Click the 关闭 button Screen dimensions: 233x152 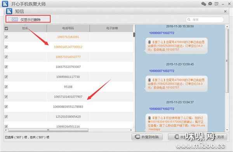(220, 137)
